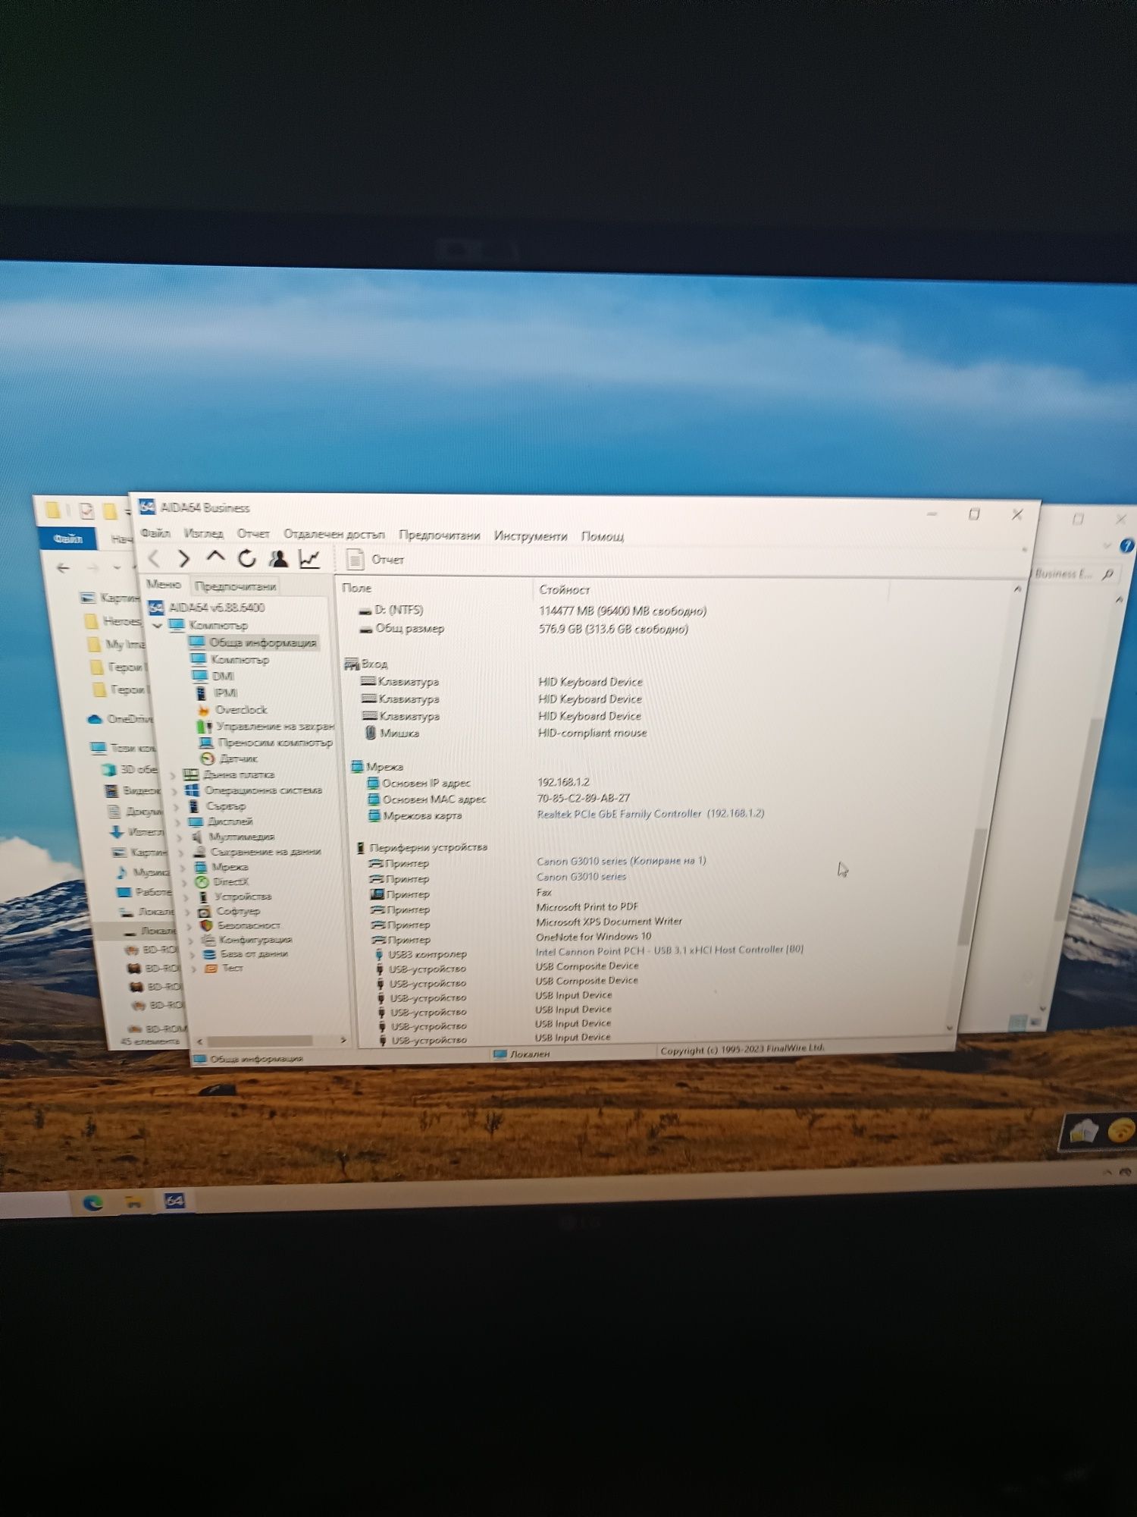1137x1517 pixels.
Task: Click the Софтуер tree icon
Action: 204,912
